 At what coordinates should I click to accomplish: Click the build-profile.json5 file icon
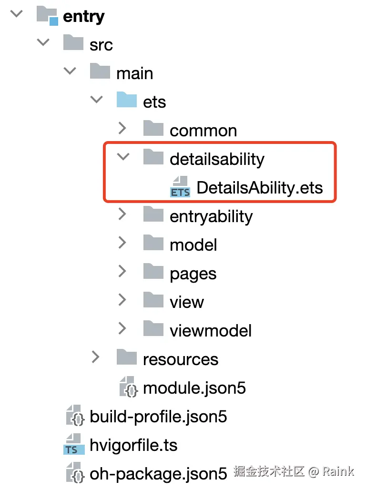coord(75,416)
